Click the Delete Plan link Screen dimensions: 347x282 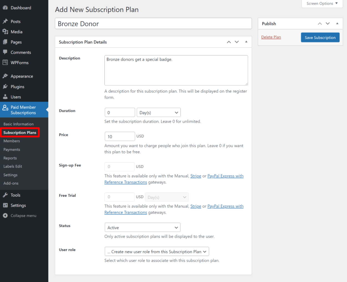pyautogui.click(x=271, y=37)
